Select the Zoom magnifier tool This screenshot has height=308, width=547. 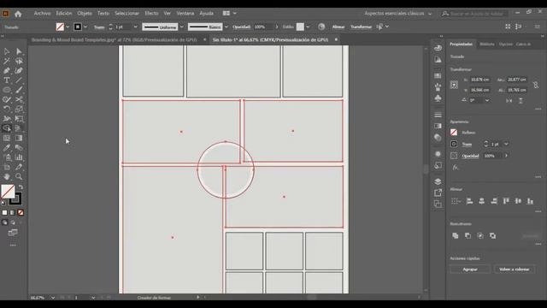19,176
